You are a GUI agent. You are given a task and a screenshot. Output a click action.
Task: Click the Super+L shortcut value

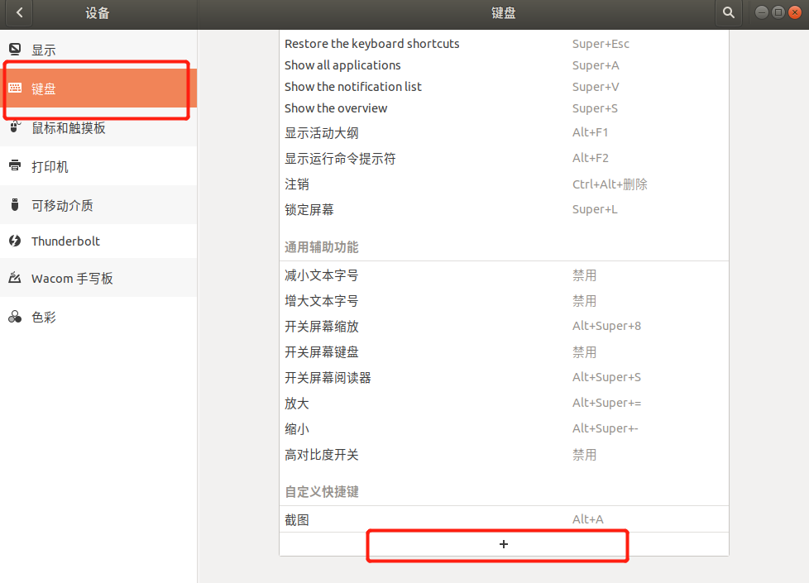point(595,209)
